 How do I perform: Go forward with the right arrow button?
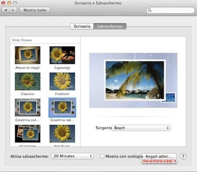click(x=13, y=10)
